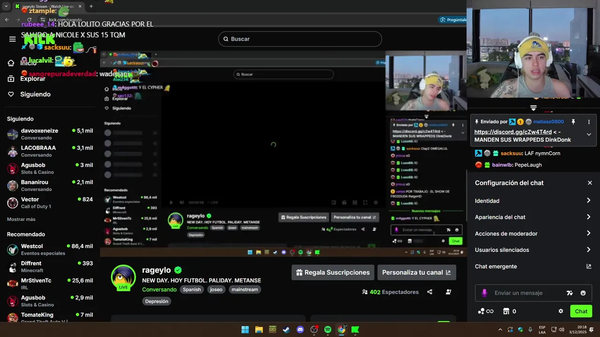Screen dimensions: 600x337
Task: Open TomateKing recommended channel
Action: (50, 317)
